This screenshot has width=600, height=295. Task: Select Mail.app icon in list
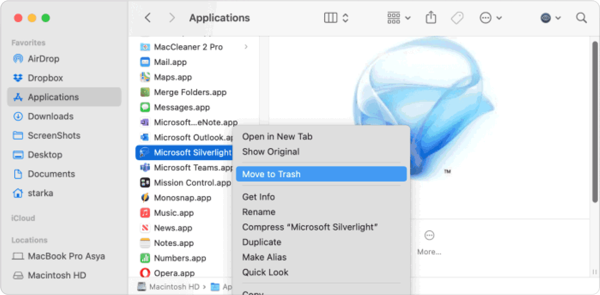145,62
